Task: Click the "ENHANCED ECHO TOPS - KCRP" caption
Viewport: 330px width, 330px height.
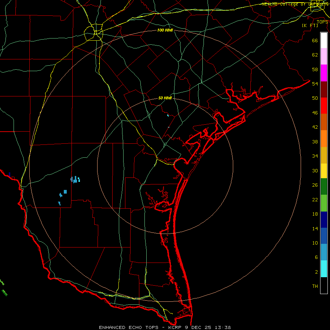Action: [x=140, y=327]
